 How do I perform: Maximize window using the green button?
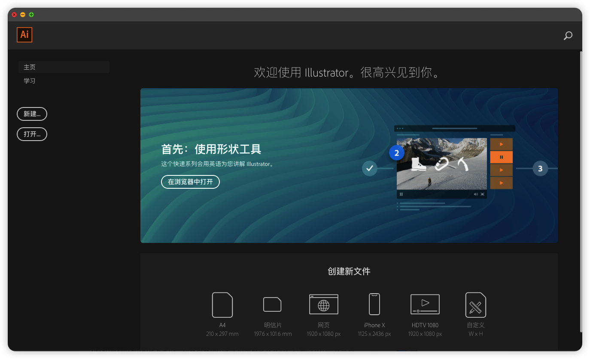coord(31,15)
